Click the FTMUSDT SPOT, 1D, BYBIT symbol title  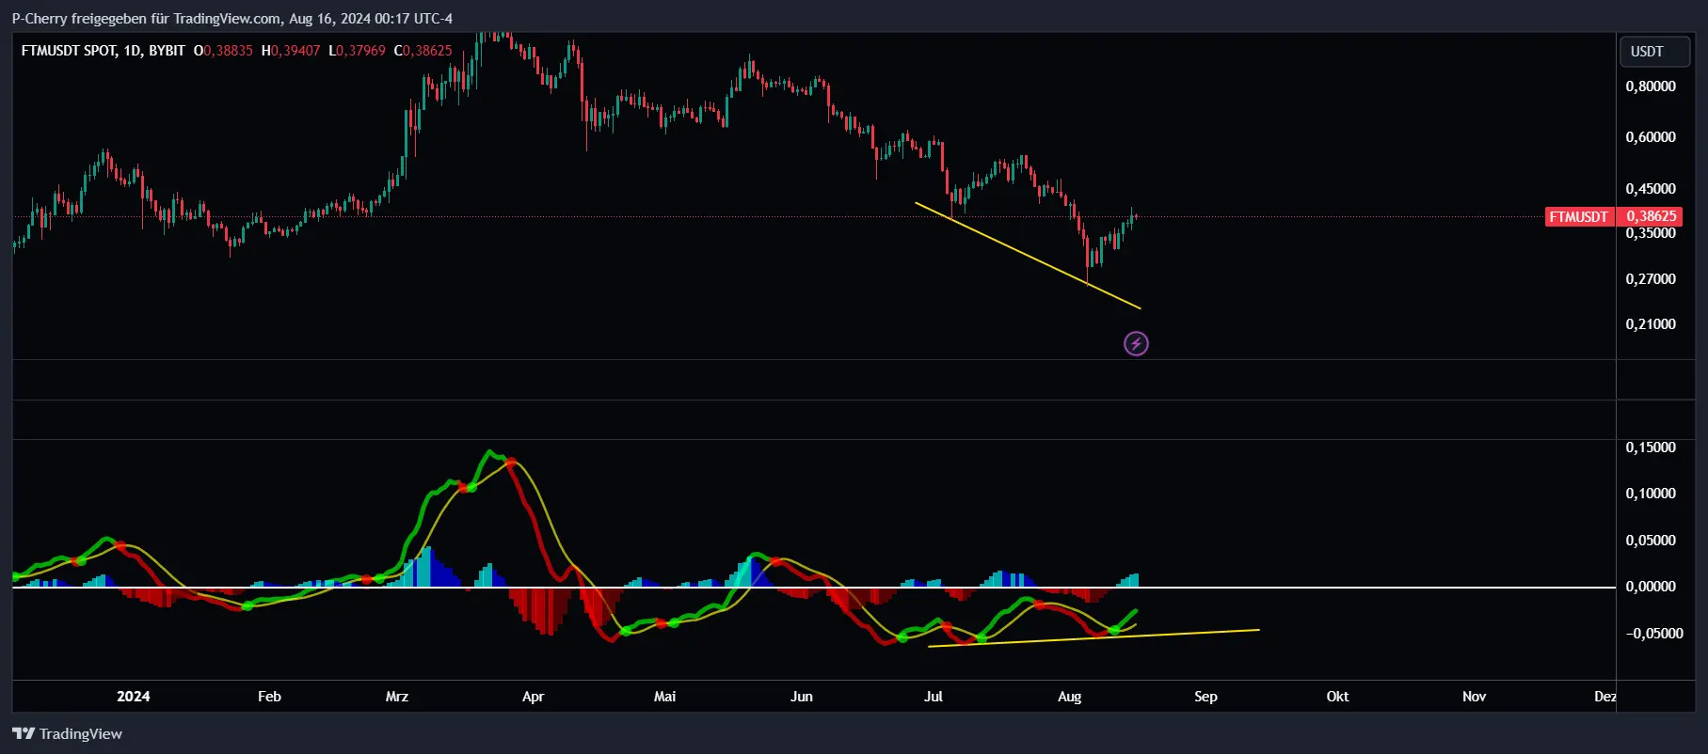tap(104, 50)
